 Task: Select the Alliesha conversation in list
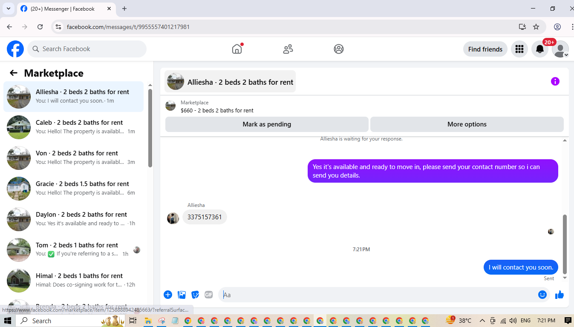[73, 96]
